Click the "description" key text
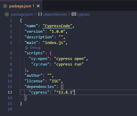Screen dimensions: 137x116 39,37
